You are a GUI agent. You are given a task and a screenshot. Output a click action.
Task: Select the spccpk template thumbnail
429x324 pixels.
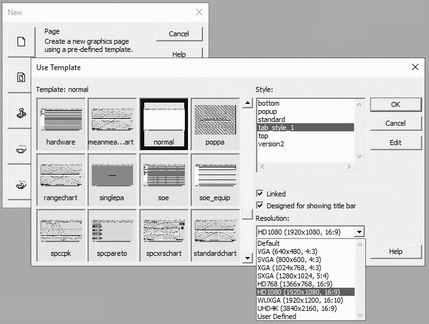61,235
